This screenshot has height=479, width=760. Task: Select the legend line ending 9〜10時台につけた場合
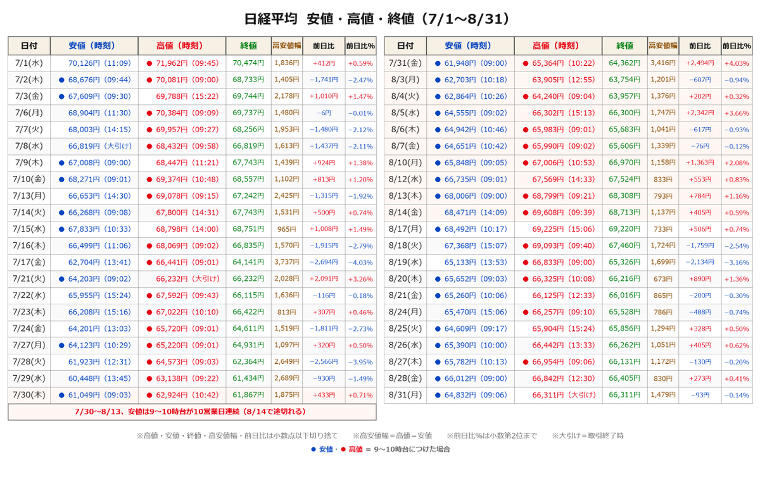pos(380,449)
